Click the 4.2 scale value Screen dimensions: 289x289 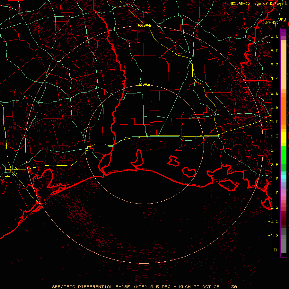point(275,136)
